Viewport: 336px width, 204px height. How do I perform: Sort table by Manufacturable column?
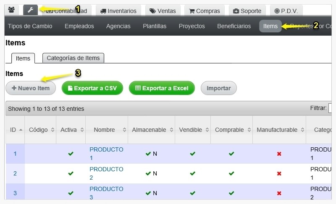click(279, 130)
